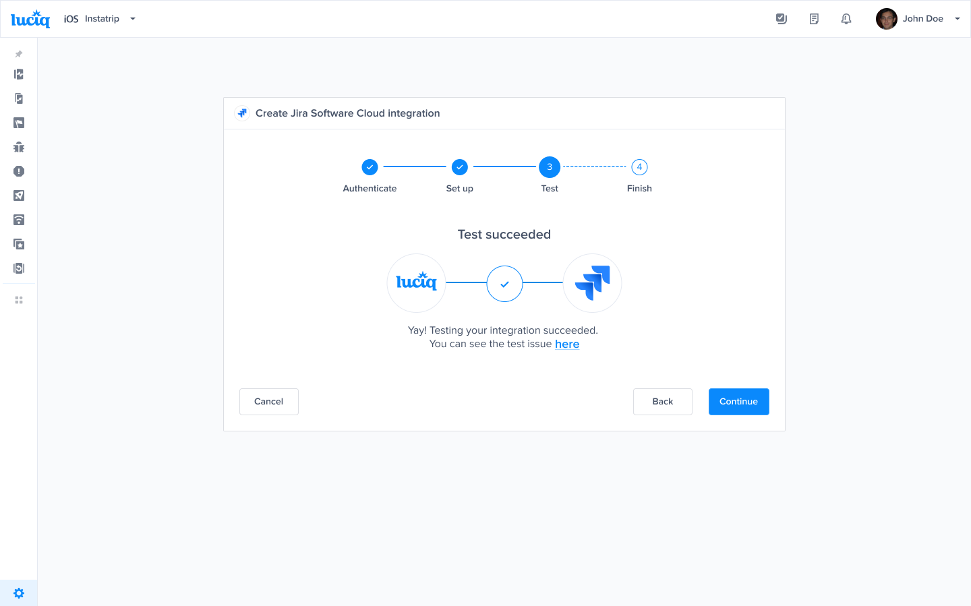Screen dimensions: 971x606
Task: Click the pin icon at the sidebar top
Action: coord(19,54)
